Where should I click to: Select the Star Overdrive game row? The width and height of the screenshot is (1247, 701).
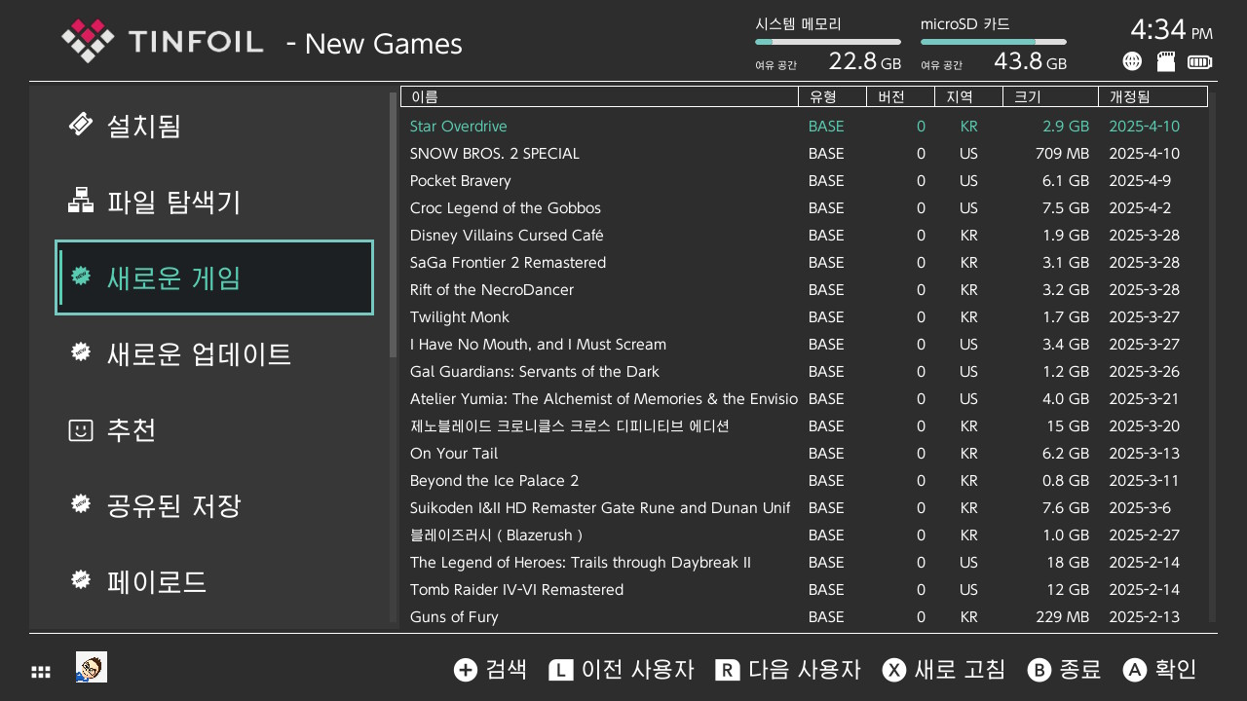(805, 126)
